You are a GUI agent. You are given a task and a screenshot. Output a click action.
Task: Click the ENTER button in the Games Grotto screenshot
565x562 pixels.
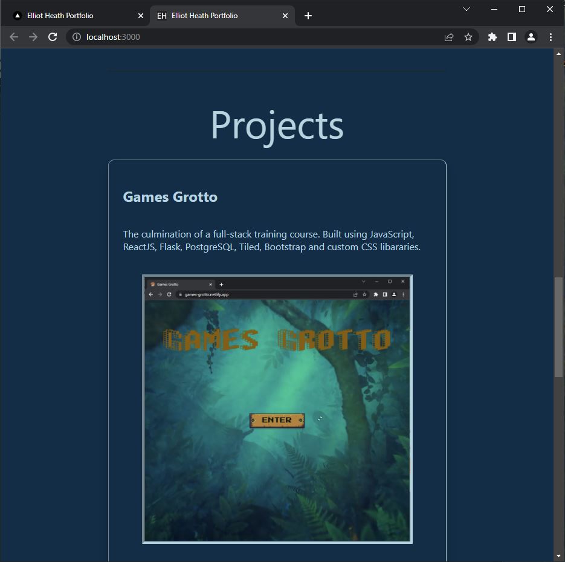[x=276, y=420]
